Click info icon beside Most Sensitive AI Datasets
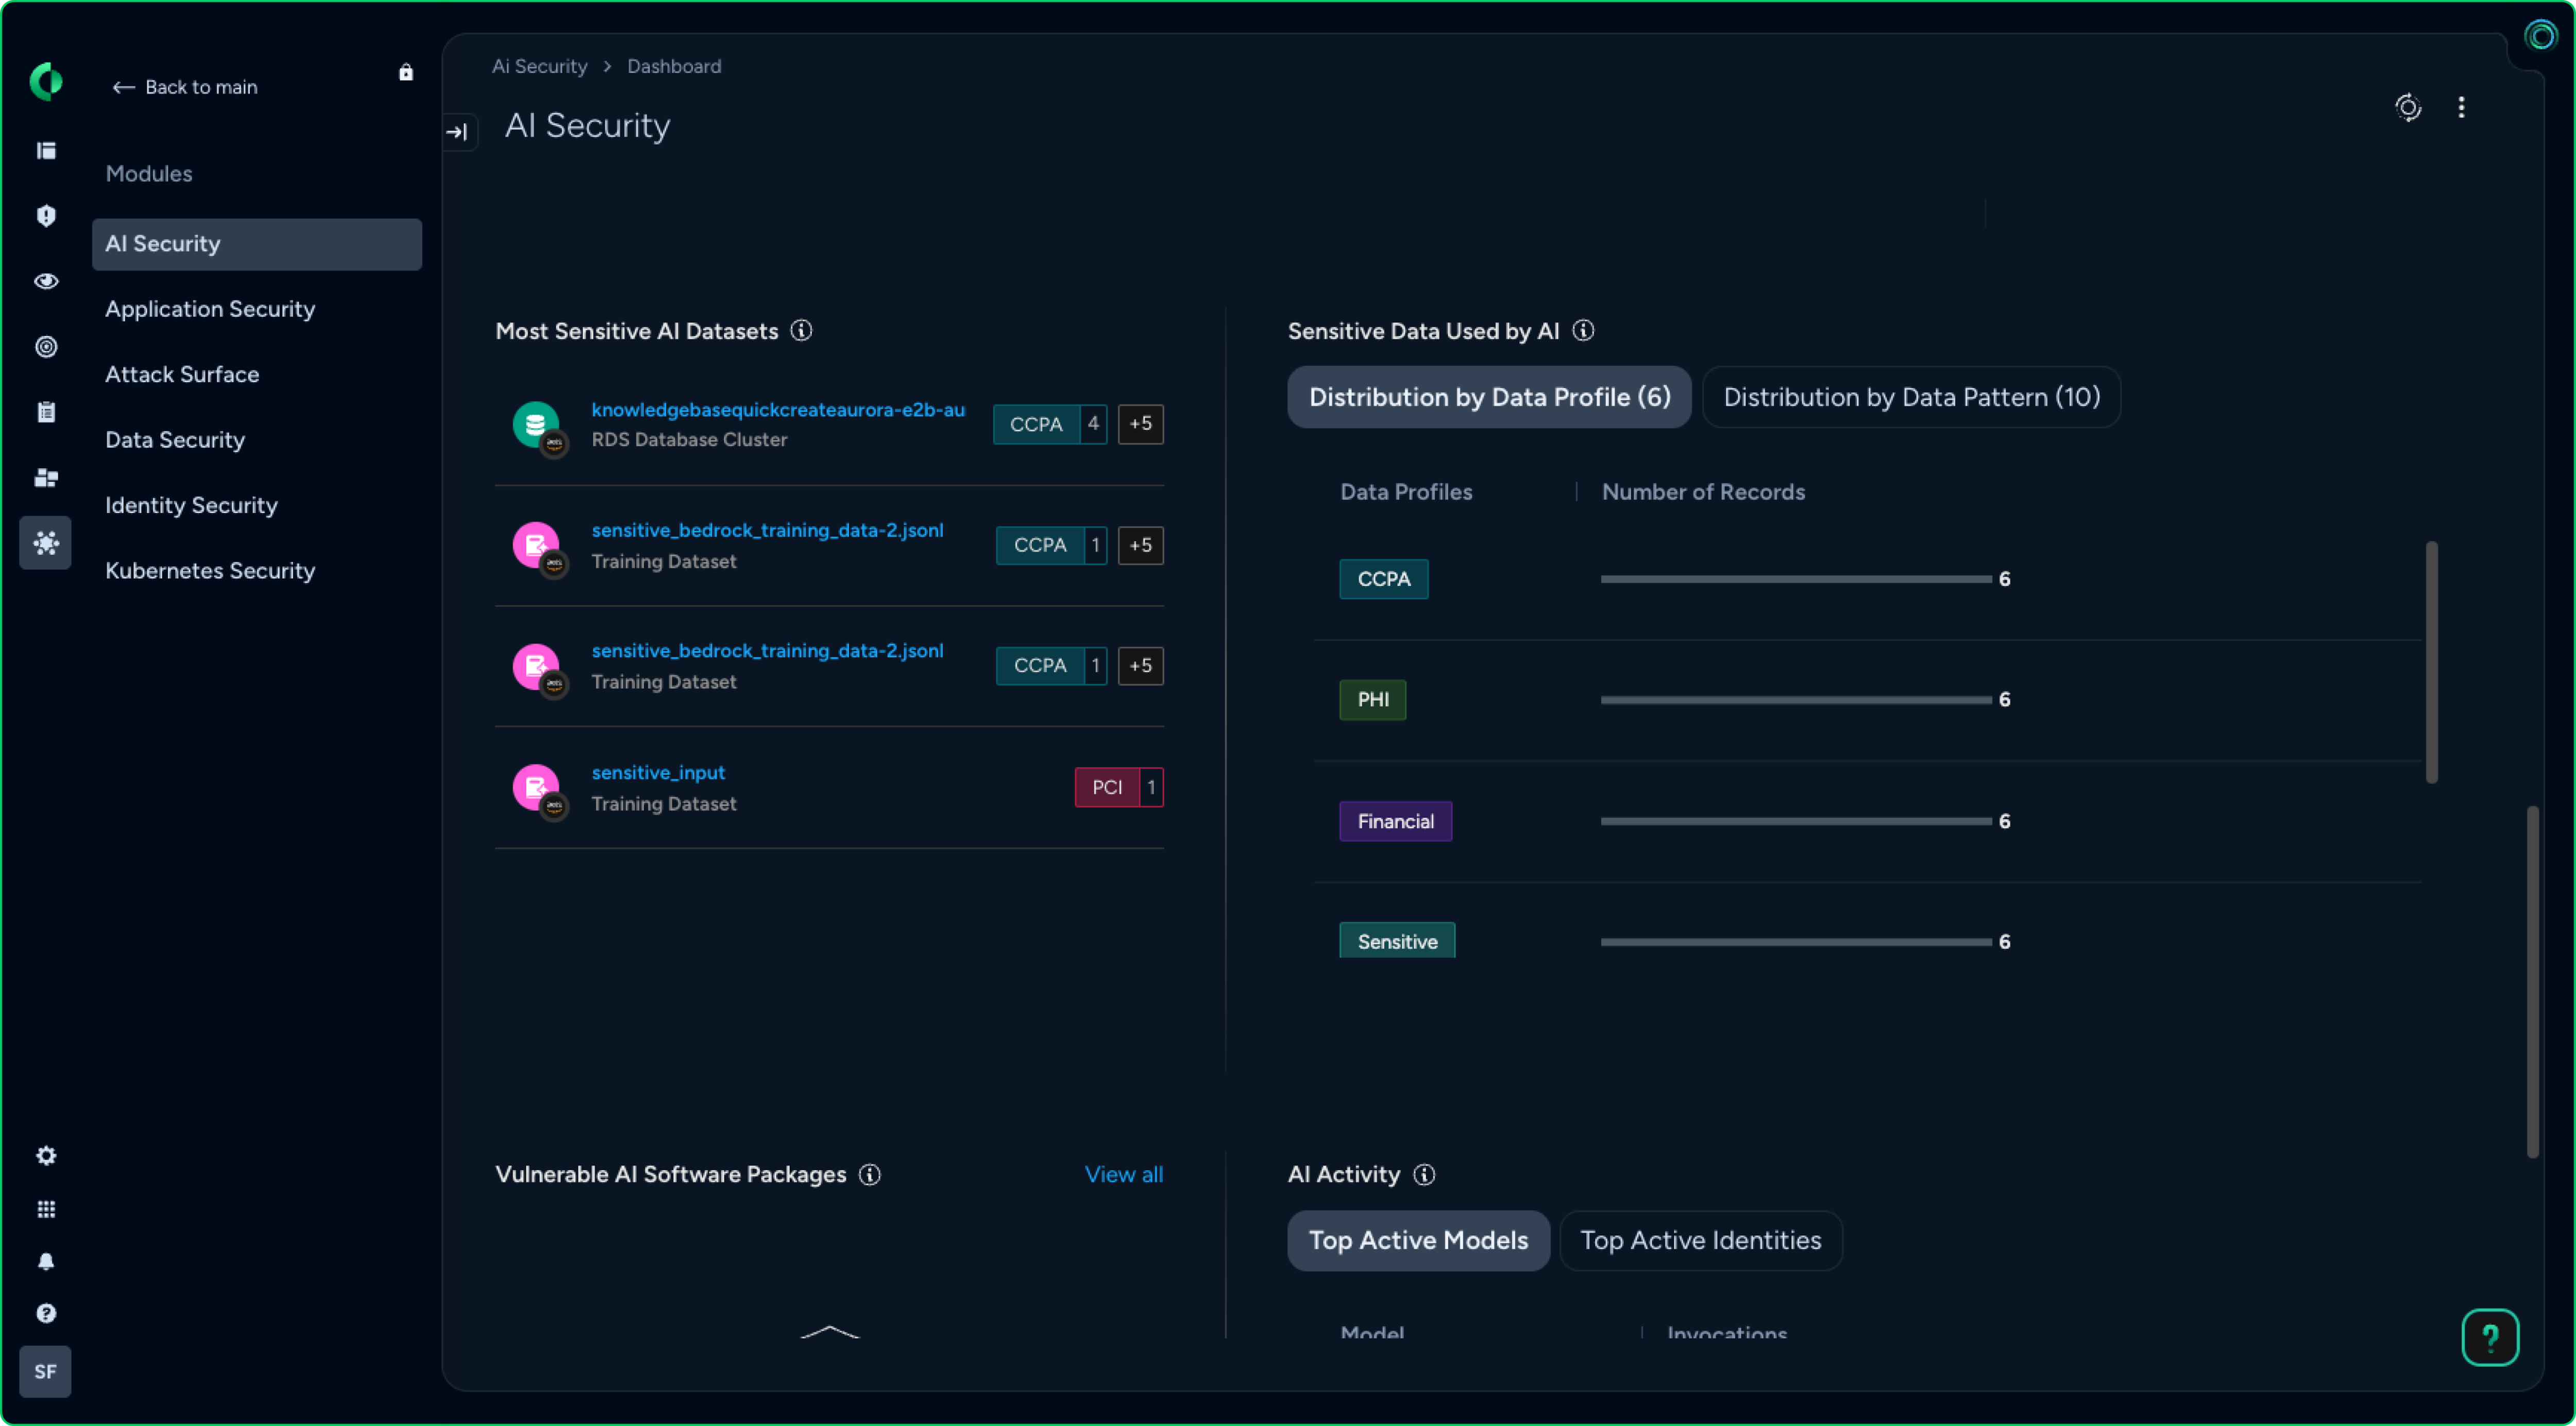The width and height of the screenshot is (2576, 1426). click(x=801, y=331)
